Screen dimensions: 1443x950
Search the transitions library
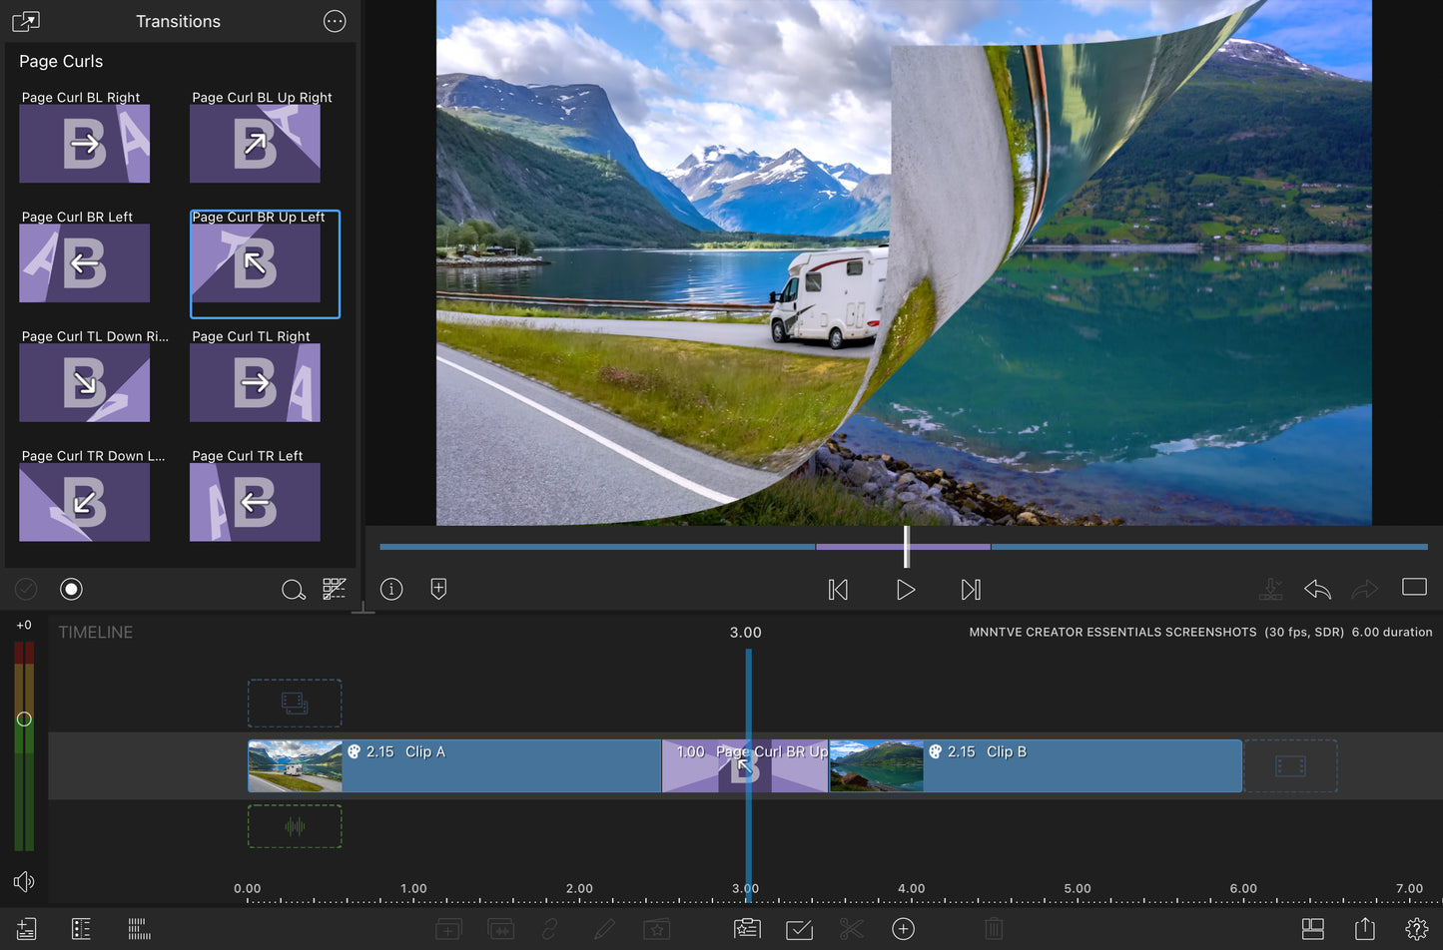[x=293, y=590]
